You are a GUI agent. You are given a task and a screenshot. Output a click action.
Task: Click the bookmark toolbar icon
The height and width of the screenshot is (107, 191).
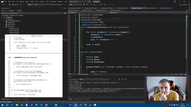pyautogui.click(x=105, y=5)
